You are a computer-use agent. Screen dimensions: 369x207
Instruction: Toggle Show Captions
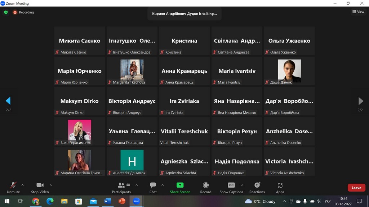pyautogui.click(x=231, y=187)
